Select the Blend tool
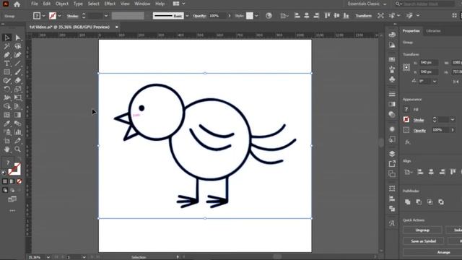 click(x=17, y=123)
